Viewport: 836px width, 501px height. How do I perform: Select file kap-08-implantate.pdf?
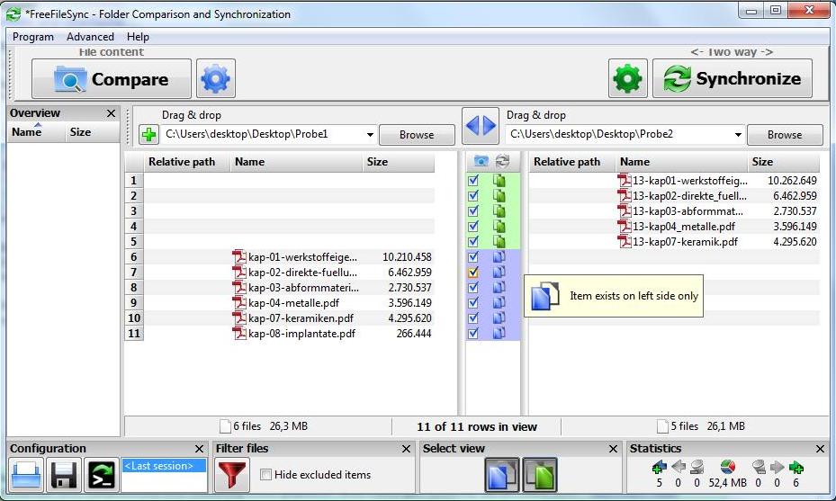[x=301, y=334]
